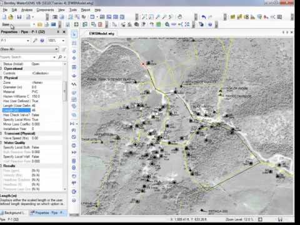Click the Has Check Valve? False value
The image size is (300, 225).
[36, 115]
